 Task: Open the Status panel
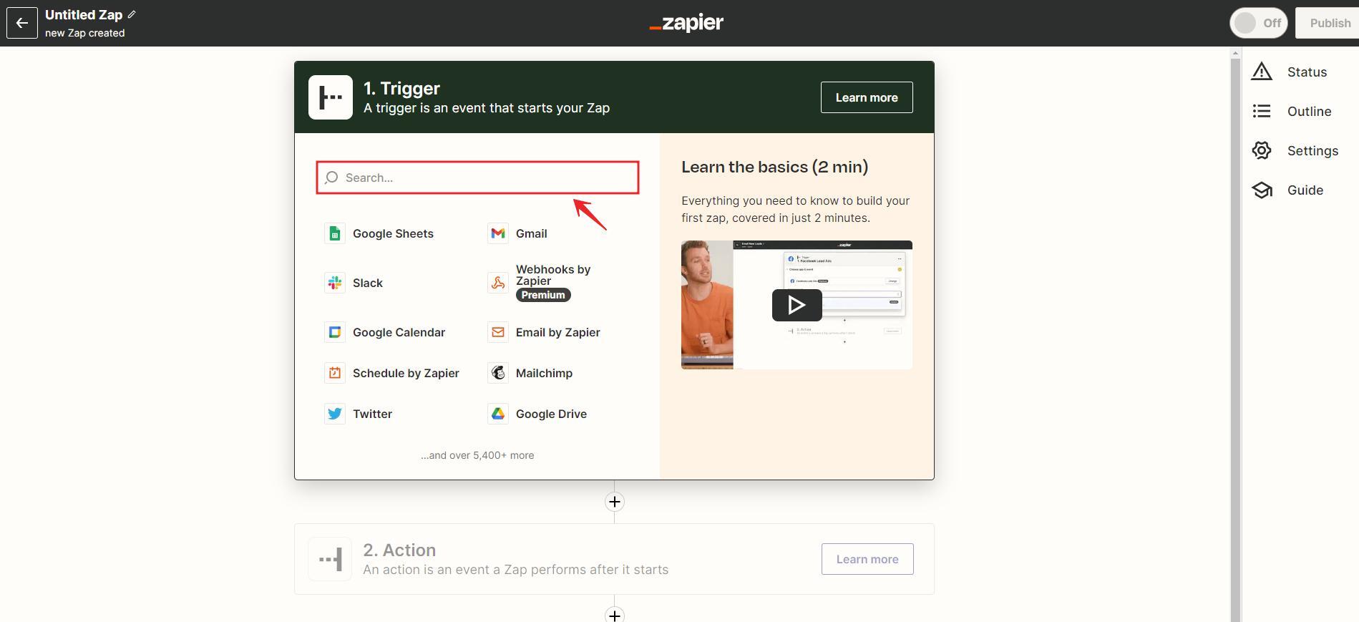point(1290,72)
